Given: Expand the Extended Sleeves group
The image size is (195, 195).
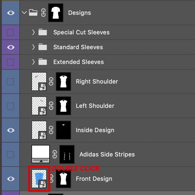Looking at the screenshot, I should pos(33,62).
